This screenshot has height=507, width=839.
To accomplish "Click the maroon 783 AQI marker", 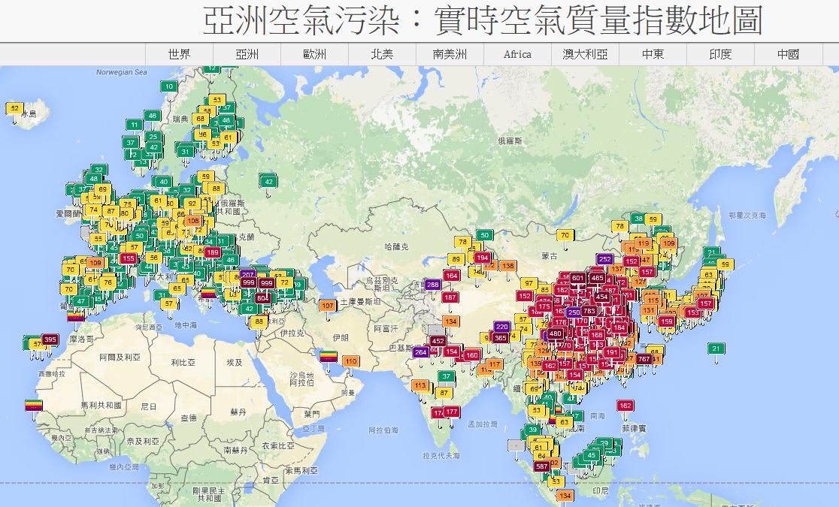I will pos(589,311).
